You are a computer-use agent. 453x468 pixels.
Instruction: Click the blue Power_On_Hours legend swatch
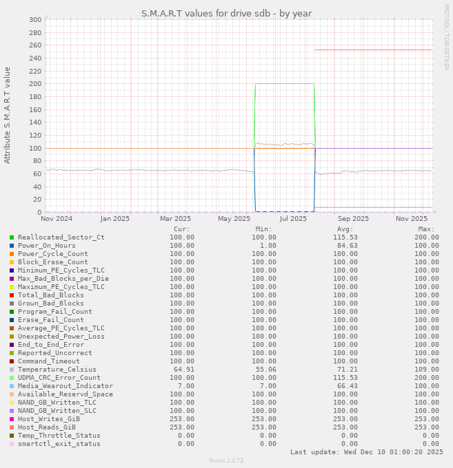(12, 246)
